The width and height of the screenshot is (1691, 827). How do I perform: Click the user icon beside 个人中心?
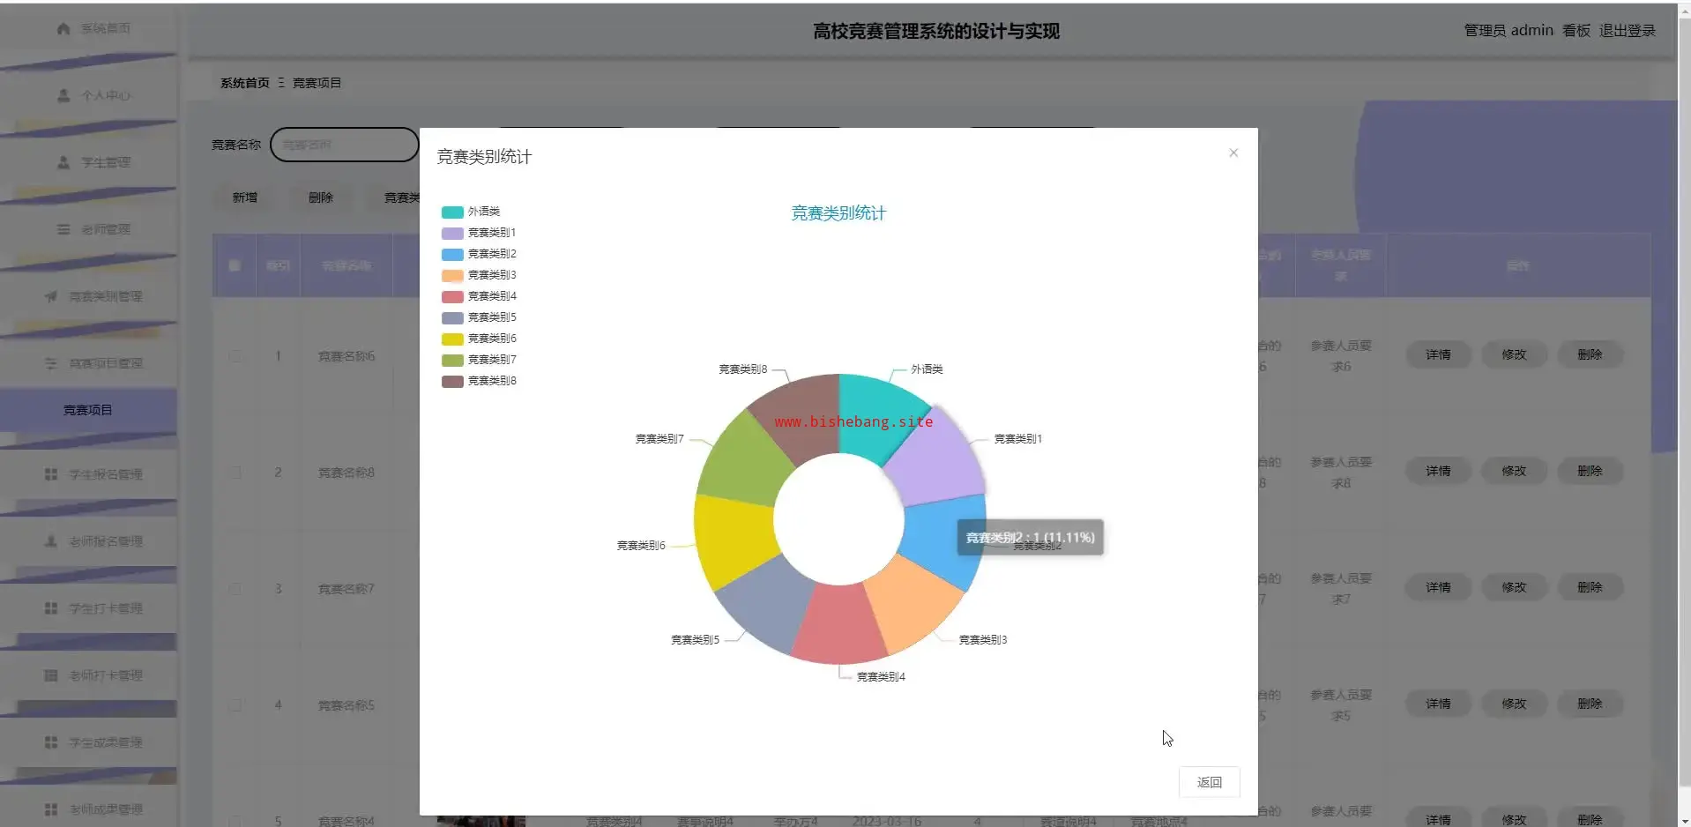(x=63, y=95)
